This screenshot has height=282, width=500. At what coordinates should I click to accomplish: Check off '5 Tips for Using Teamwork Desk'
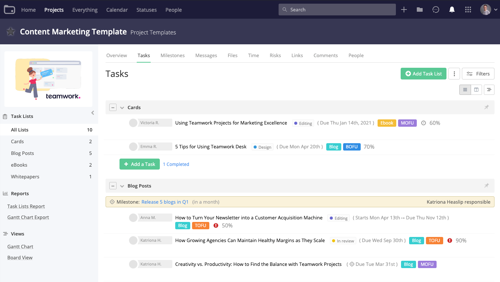pos(133,147)
